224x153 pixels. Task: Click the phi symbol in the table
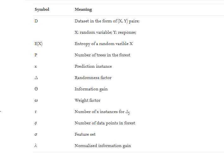tap(36, 123)
